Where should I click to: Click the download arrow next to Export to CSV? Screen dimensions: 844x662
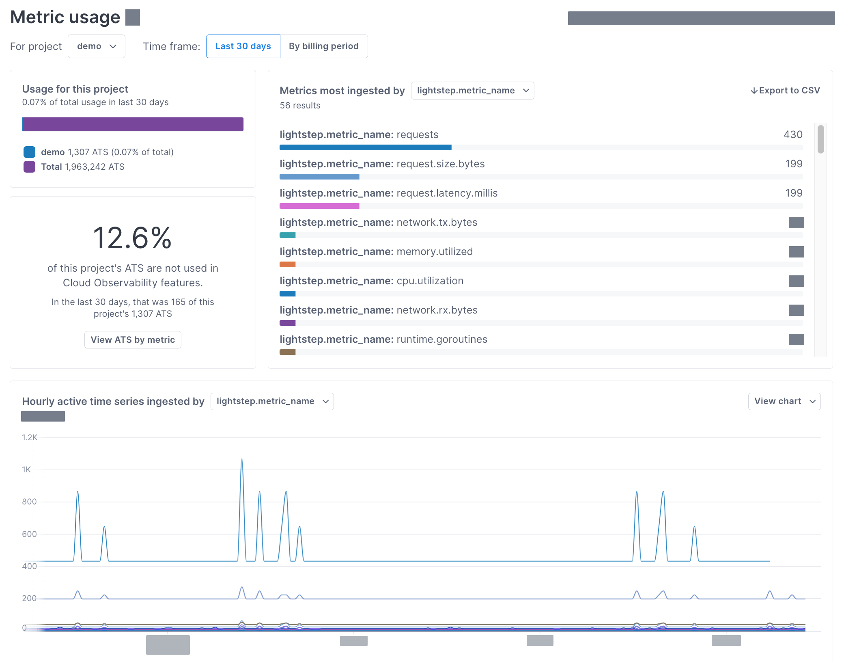[x=755, y=90]
